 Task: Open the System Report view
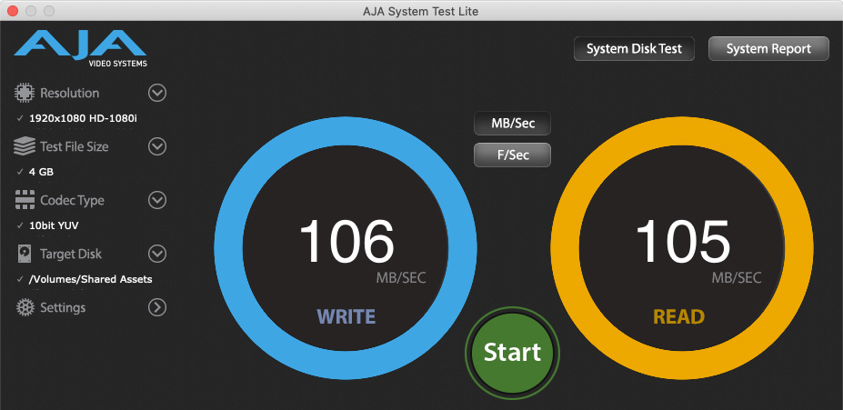(768, 49)
